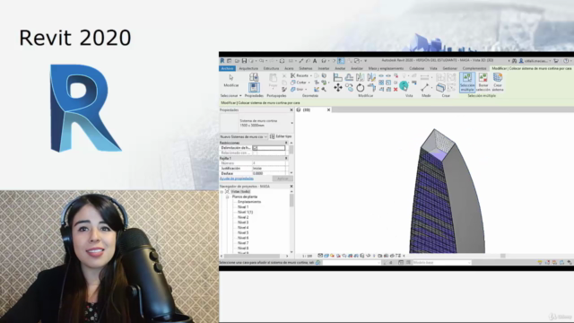This screenshot has height=323, width=574.
Task: Switch to the Gestionar ribbon tab
Action: tap(450, 68)
